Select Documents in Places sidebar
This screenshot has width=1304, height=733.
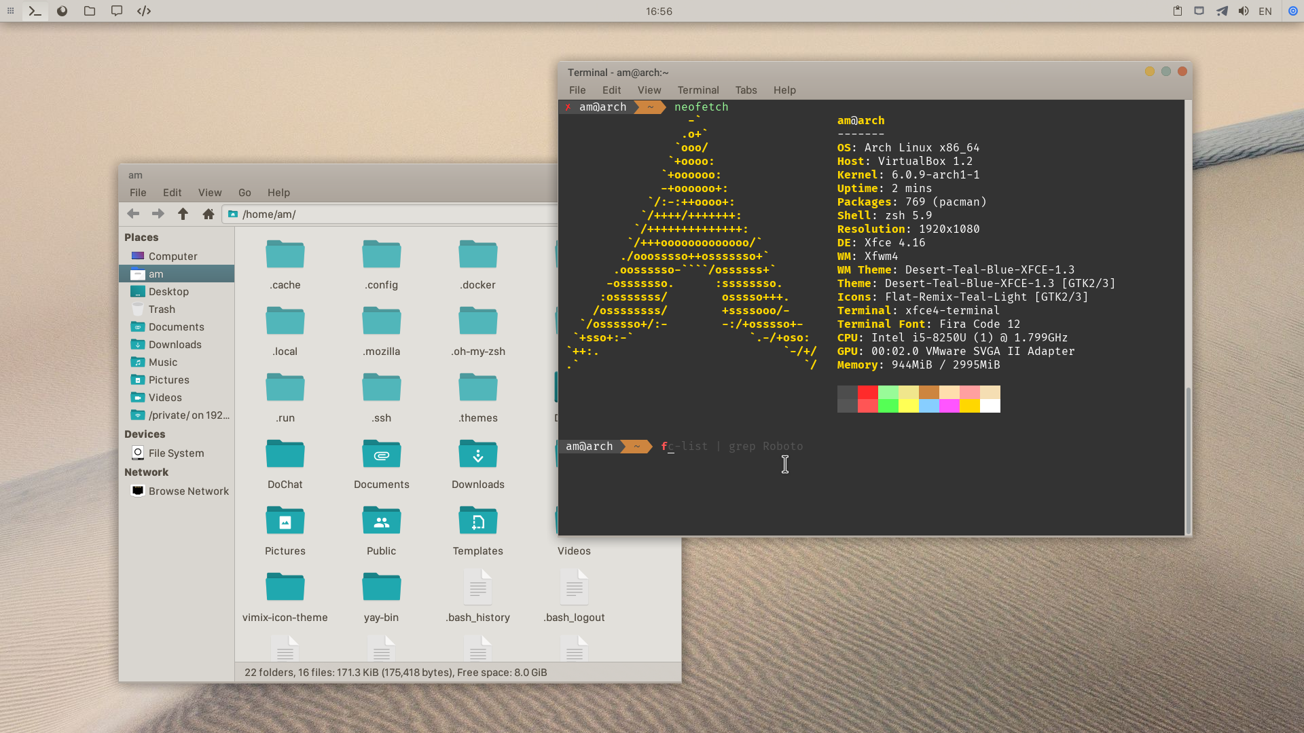pos(177,326)
